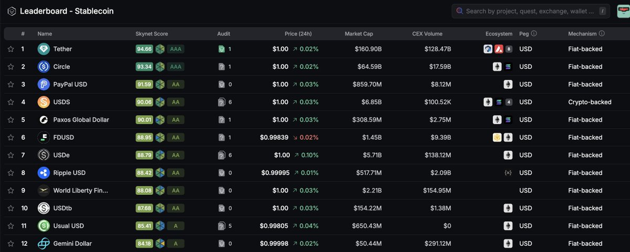Click the Ripple USD logo
630x252 pixels.
pyautogui.click(x=44, y=173)
